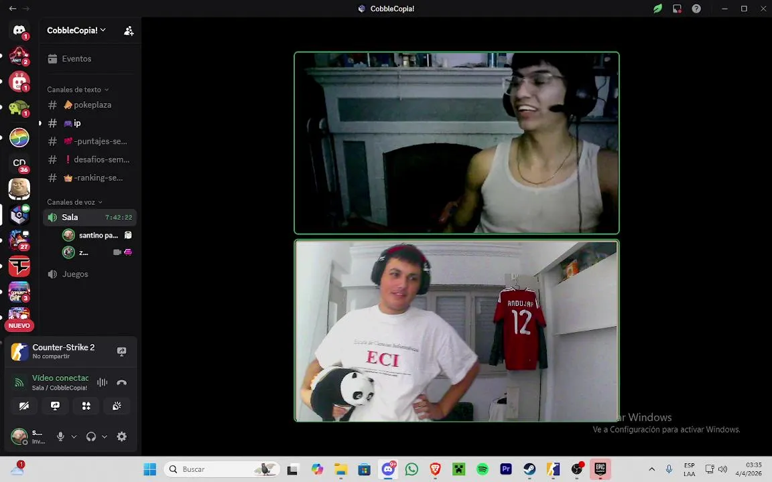Open the Windows Start menu

click(149, 469)
